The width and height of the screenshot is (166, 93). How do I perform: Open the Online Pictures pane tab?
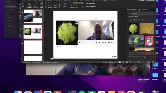pyautogui.click(x=132, y=10)
